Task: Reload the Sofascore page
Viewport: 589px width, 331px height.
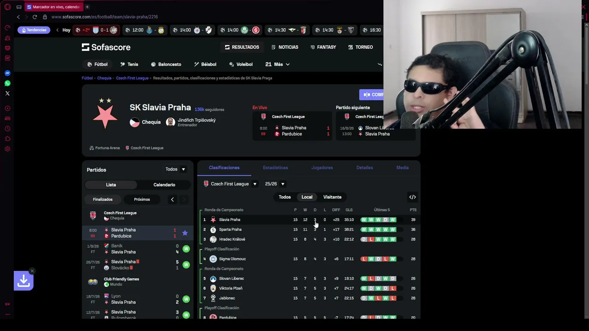Action: click(x=35, y=17)
